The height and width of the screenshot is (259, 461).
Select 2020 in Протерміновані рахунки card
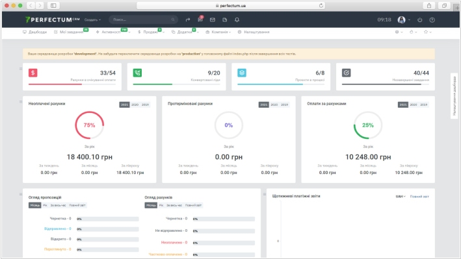click(x=274, y=105)
